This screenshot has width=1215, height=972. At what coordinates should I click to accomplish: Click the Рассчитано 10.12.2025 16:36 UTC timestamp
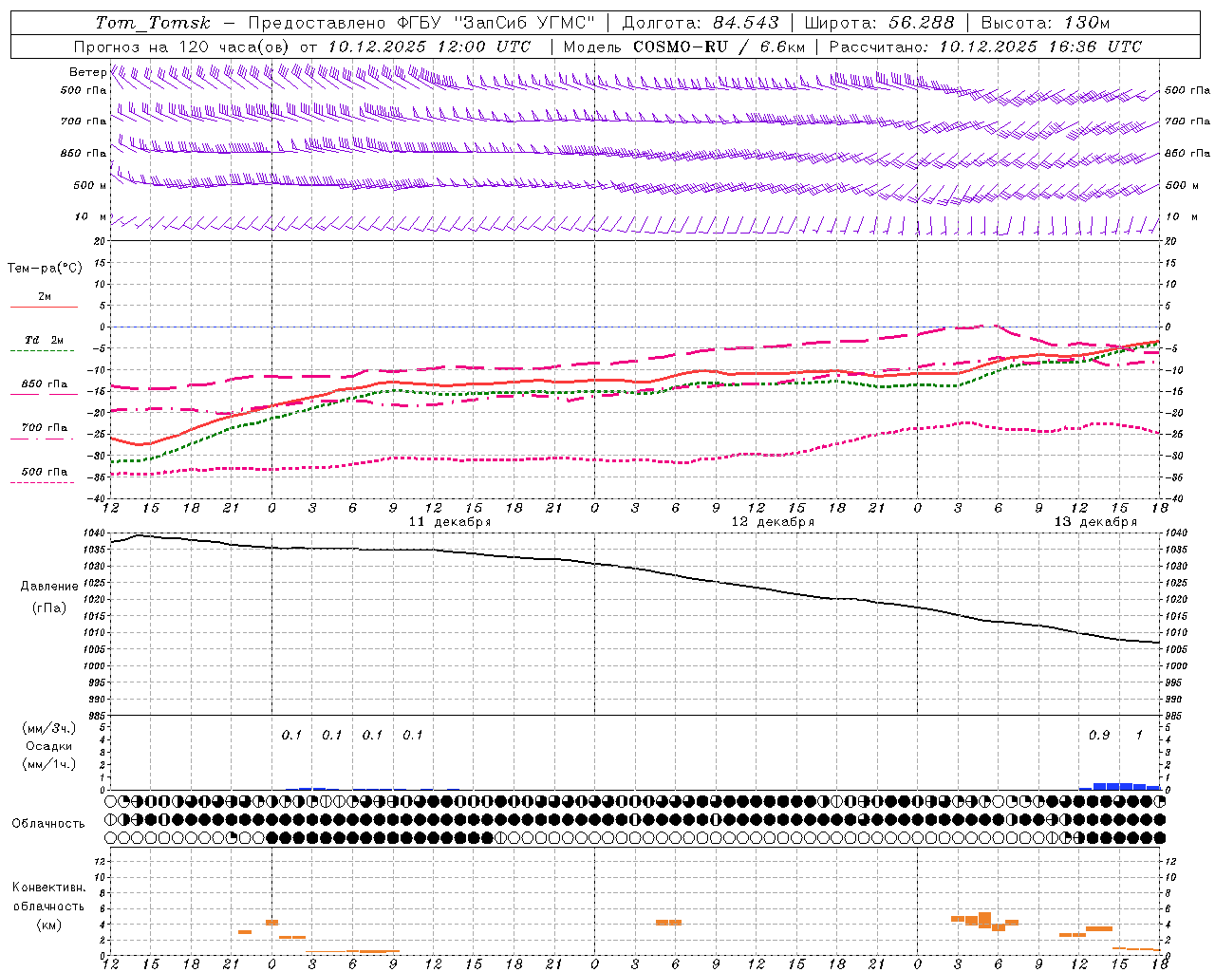click(x=985, y=47)
